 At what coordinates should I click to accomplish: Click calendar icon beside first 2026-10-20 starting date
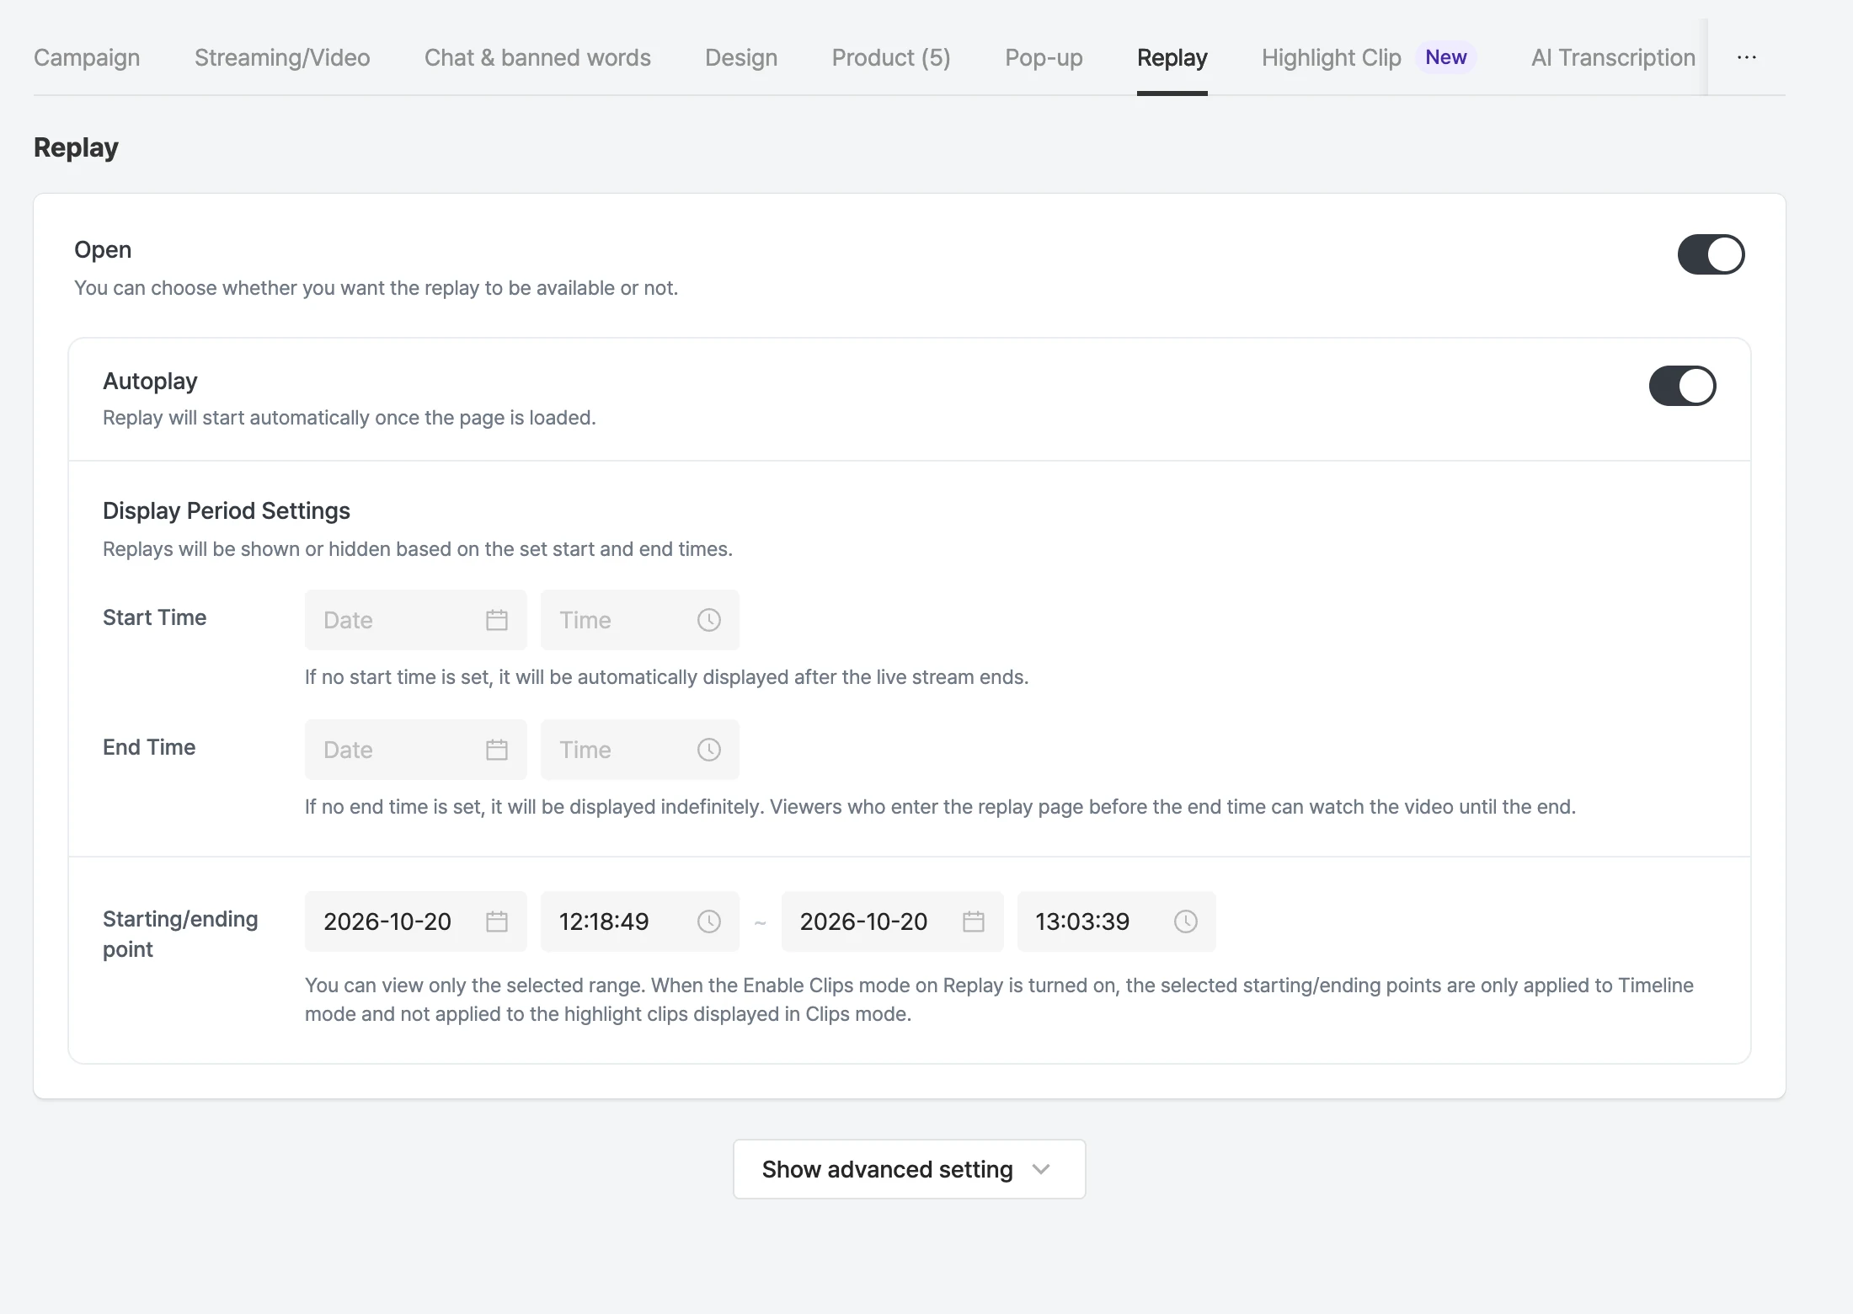click(497, 921)
